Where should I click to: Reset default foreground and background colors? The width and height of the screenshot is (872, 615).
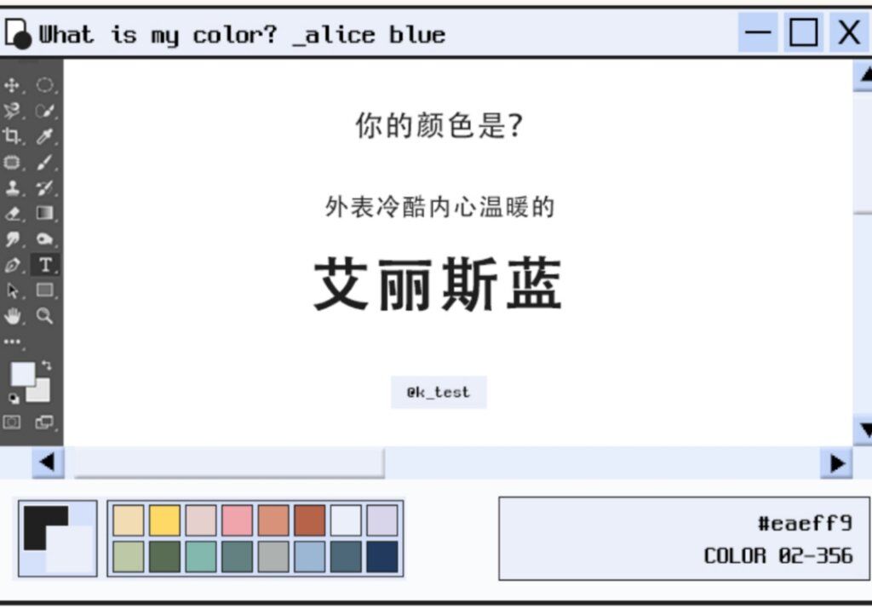tap(14, 398)
